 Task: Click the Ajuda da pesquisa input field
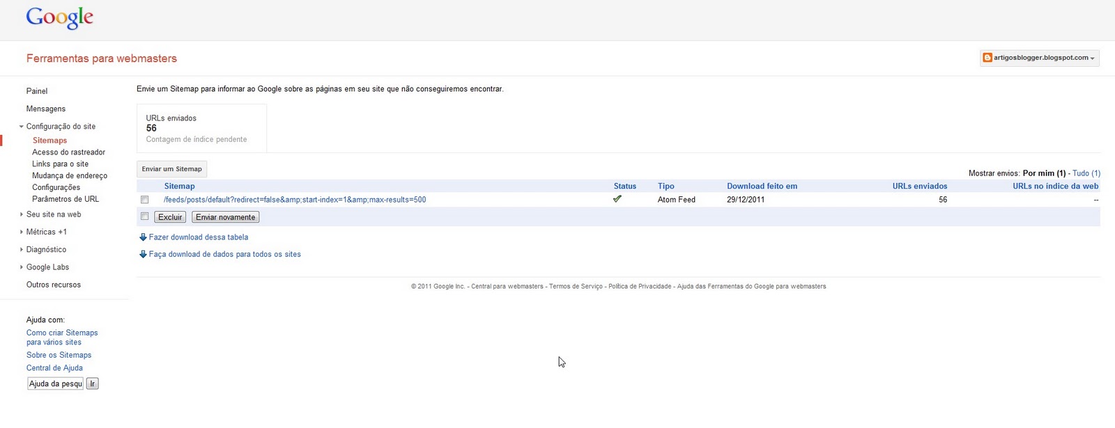coord(55,383)
